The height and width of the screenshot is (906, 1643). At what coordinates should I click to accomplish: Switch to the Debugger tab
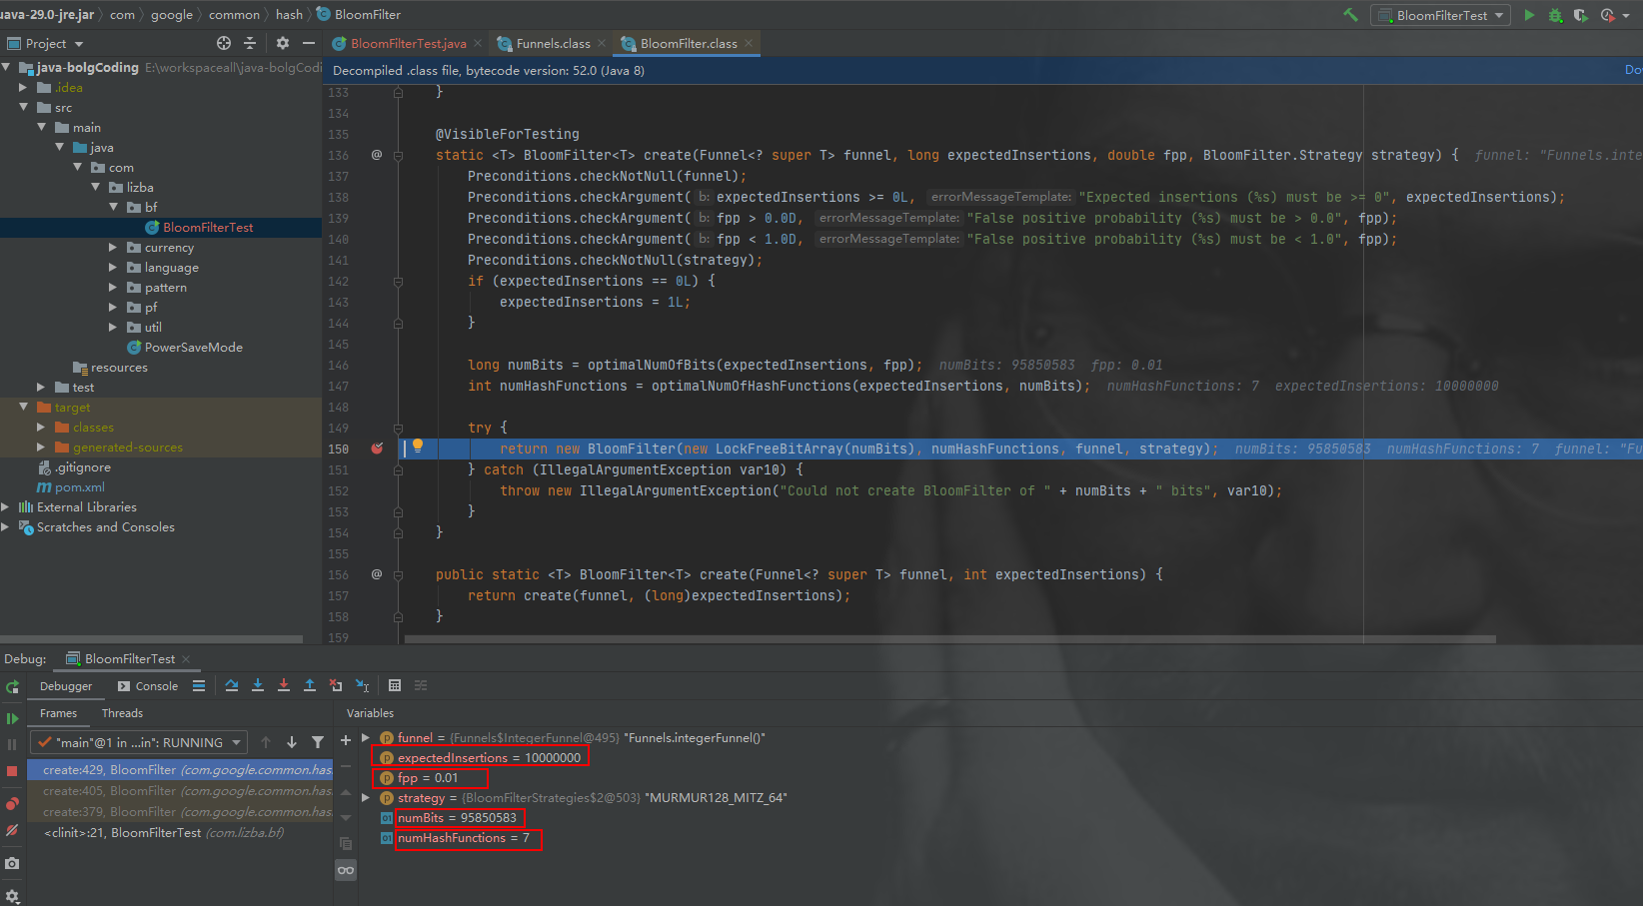coord(66,686)
